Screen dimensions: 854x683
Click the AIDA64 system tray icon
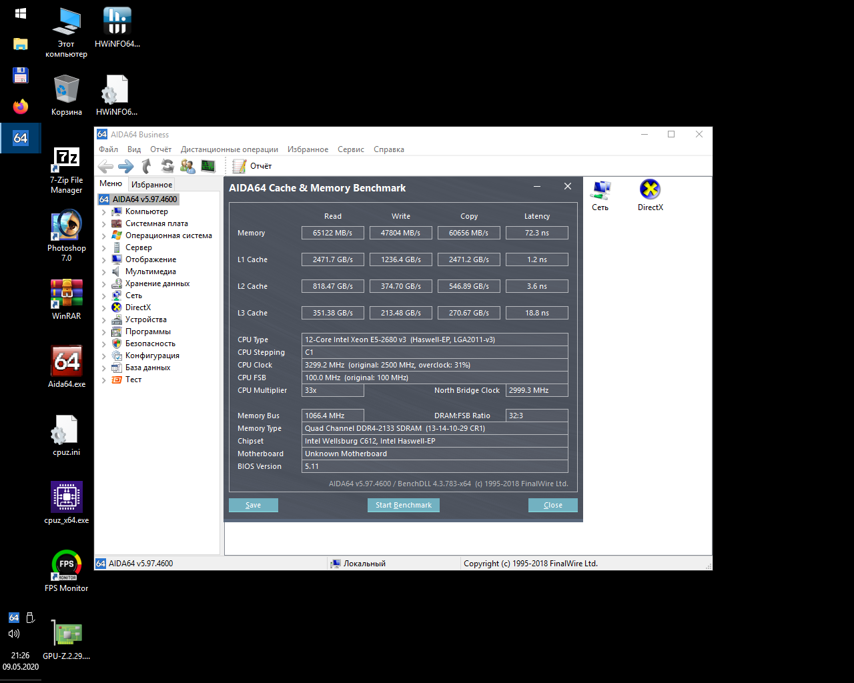(13, 618)
